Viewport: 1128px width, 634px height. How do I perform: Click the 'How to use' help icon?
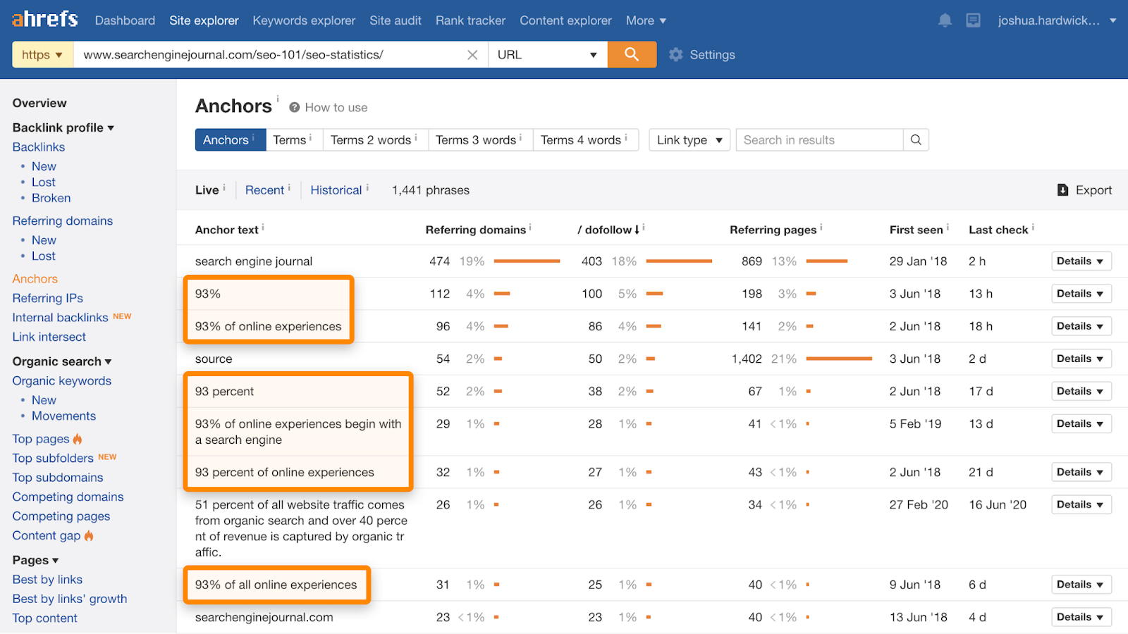tap(293, 107)
